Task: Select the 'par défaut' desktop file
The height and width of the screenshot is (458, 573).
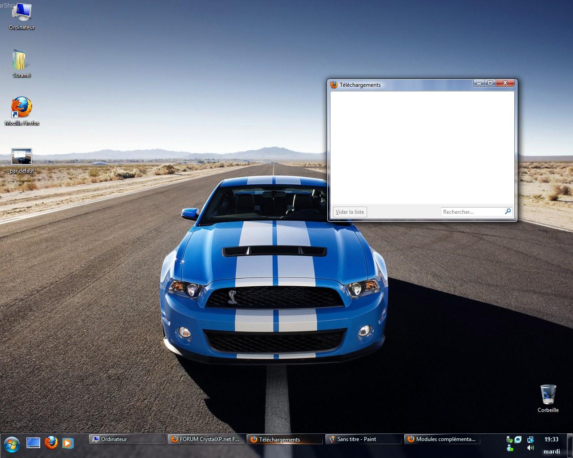Action: [21, 161]
